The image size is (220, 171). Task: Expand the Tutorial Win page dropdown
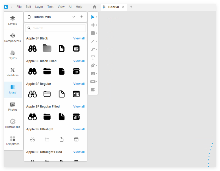coord(74,17)
